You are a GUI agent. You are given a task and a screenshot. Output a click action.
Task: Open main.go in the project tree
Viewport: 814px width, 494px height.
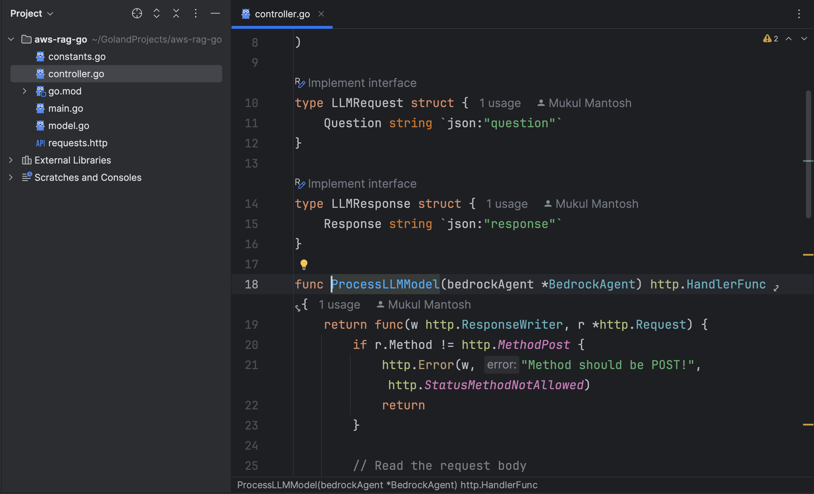pos(65,108)
